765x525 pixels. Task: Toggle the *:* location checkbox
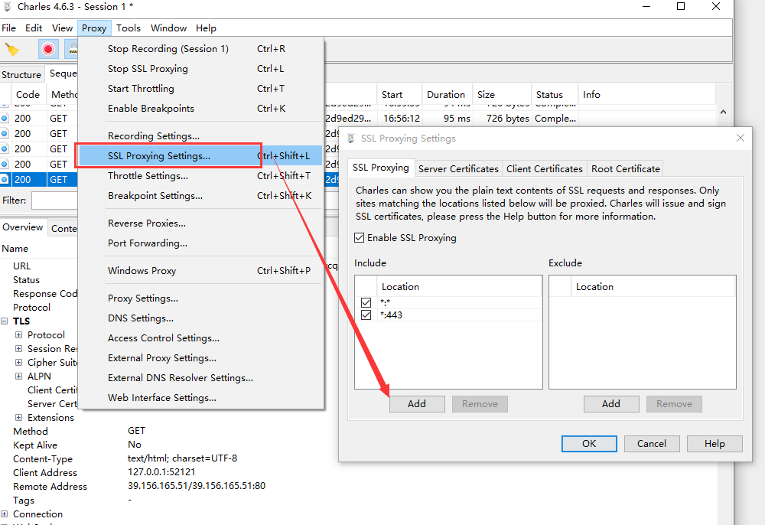366,303
